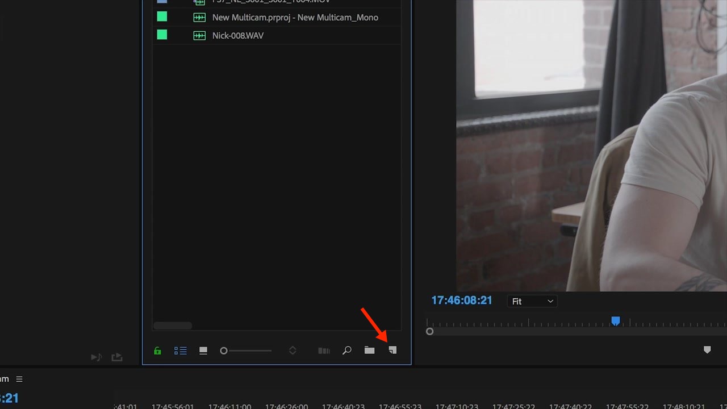This screenshot has width=727, height=409.
Task: Click the monitor timecode 17:46:08:21
Action: (x=462, y=301)
